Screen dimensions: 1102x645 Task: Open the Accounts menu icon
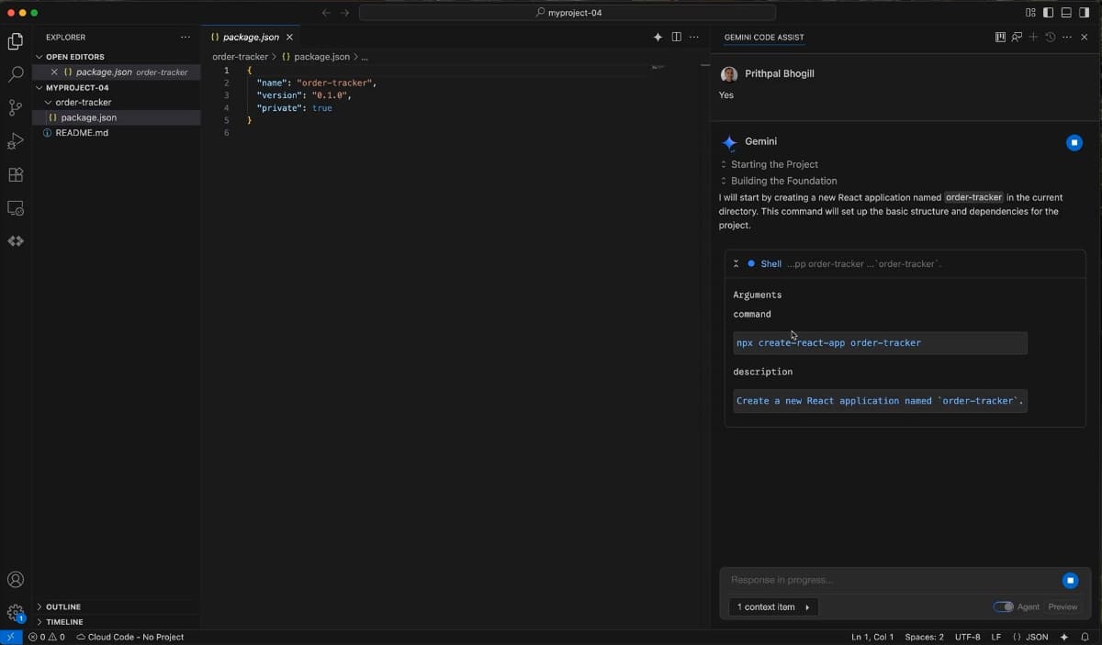pyautogui.click(x=16, y=580)
